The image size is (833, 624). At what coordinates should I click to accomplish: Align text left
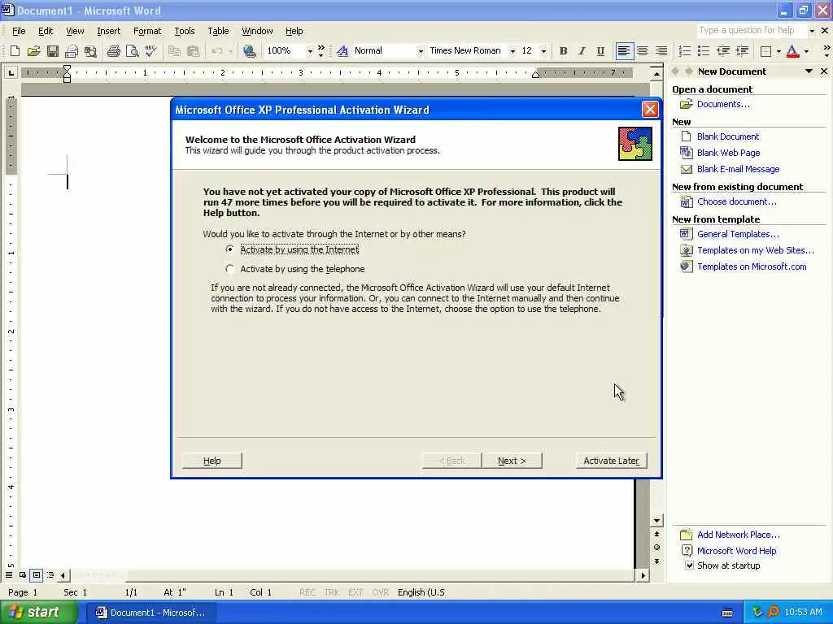624,51
